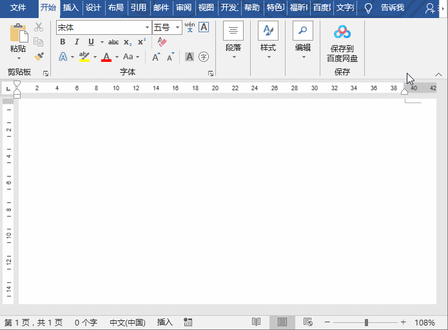Toggle Strikethrough text
The width and height of the screenshot is (448, 330).
113,43
